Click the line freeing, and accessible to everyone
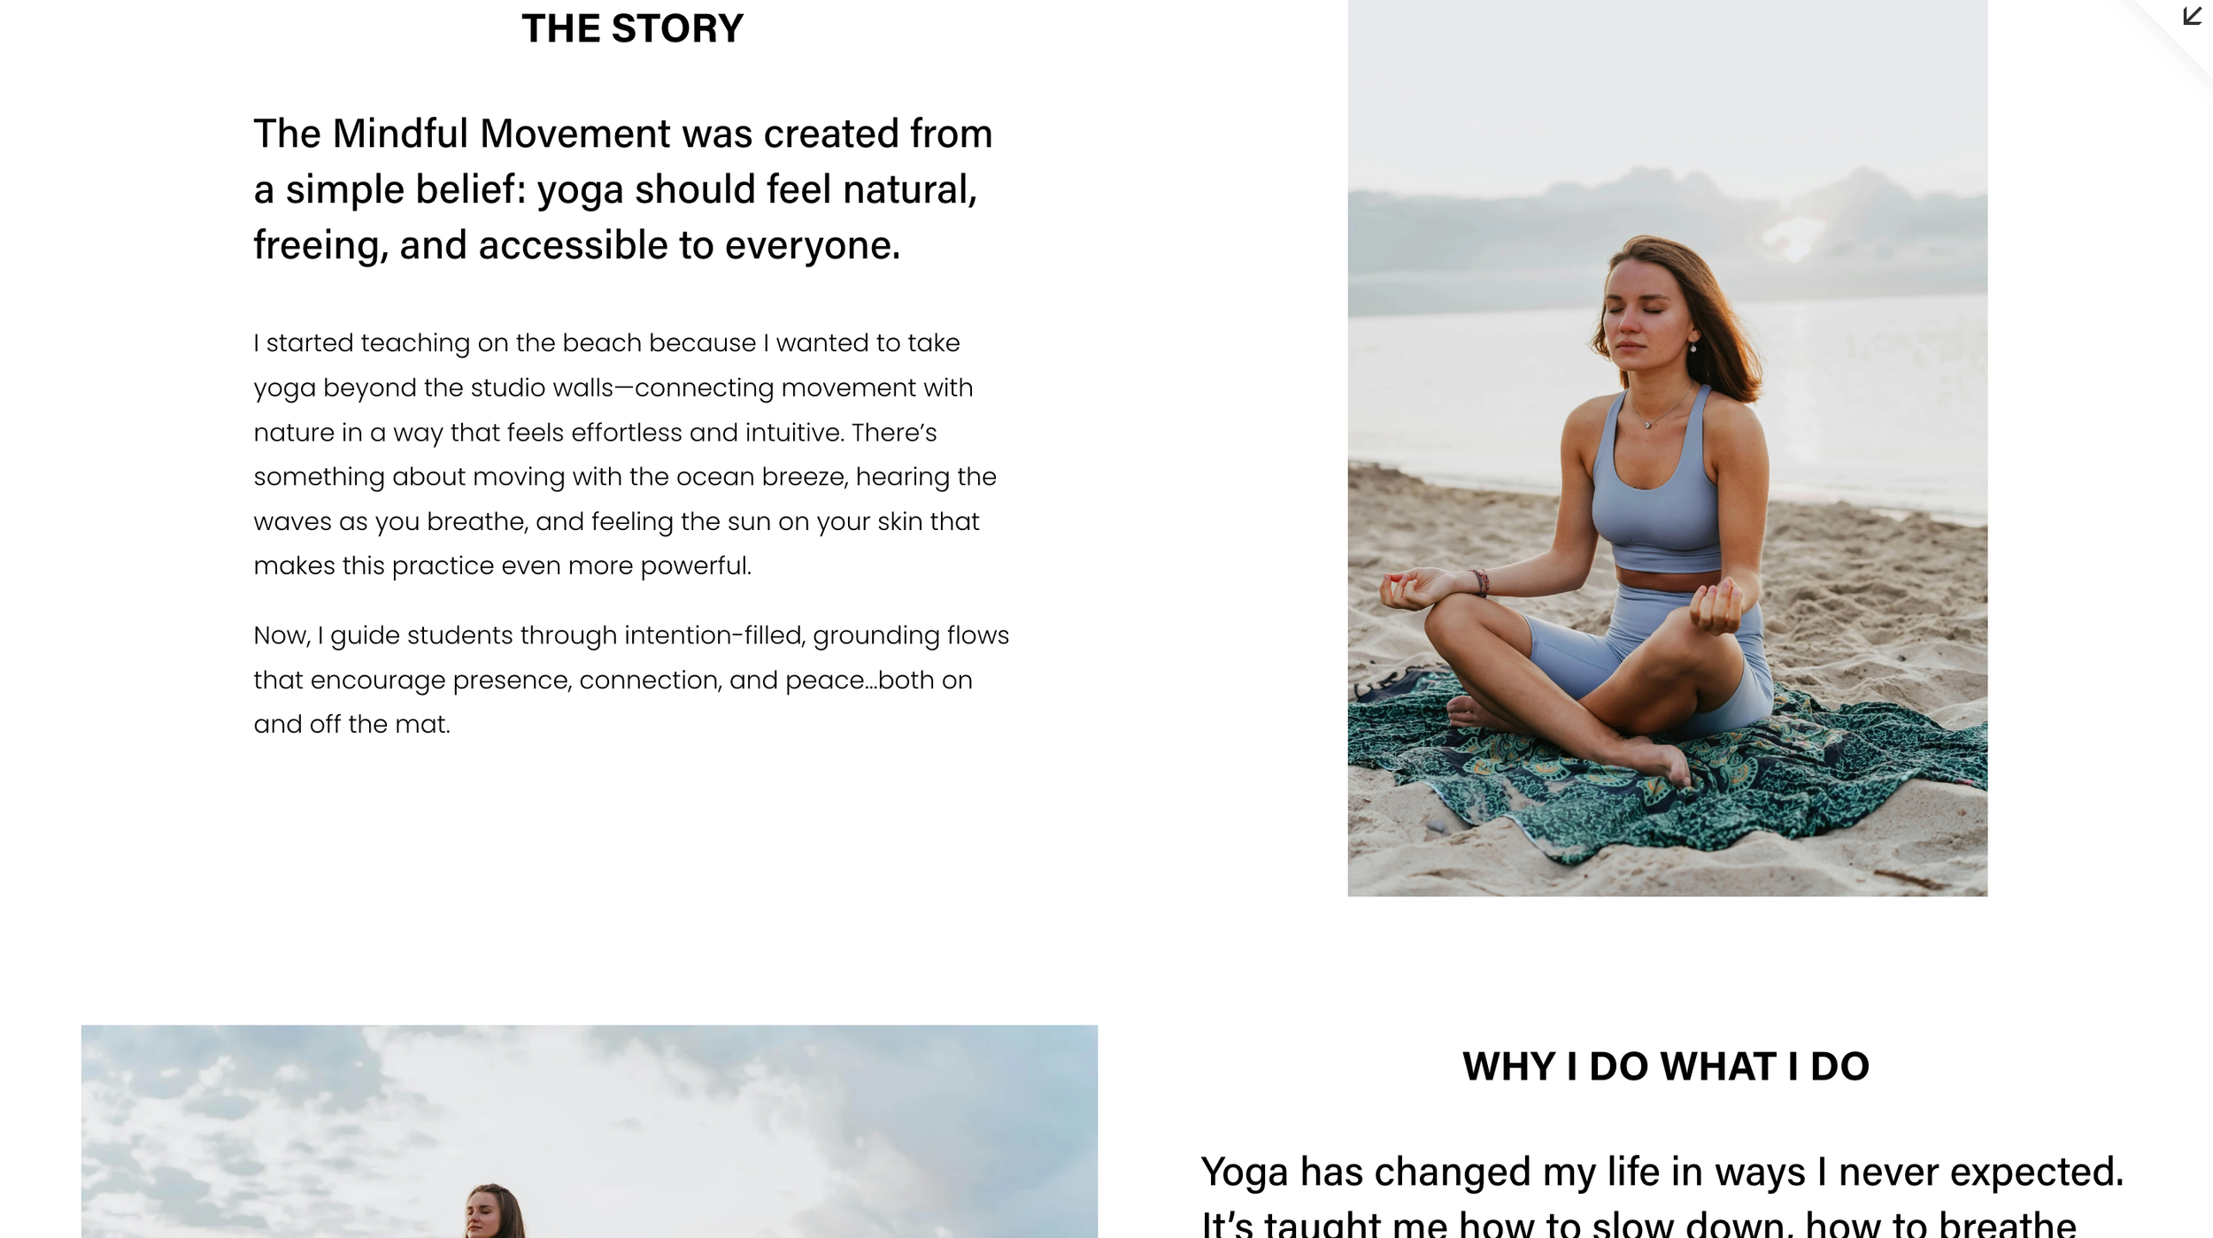This screenshot has width=2213, height=1238. click(x=576, y=245)
